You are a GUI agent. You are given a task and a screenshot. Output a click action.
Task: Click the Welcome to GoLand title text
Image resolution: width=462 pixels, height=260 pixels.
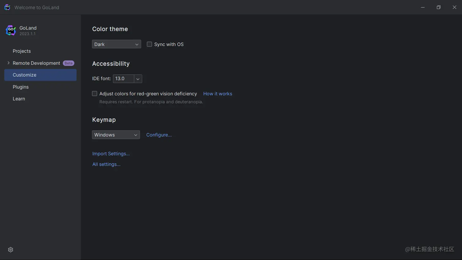click(37, 7)
